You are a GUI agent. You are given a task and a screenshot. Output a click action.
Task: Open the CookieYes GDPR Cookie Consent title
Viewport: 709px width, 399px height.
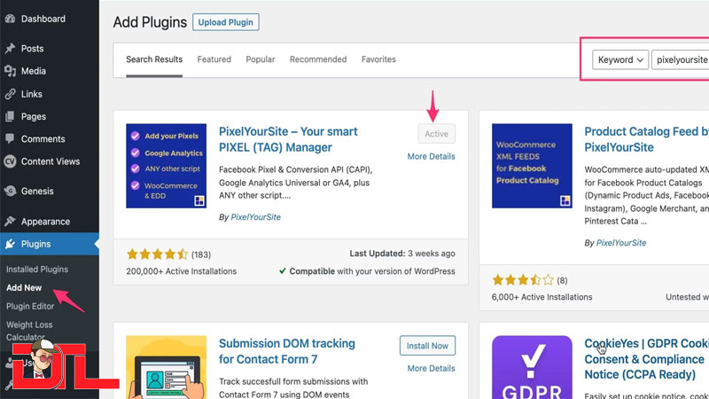(x=647, y=359)
